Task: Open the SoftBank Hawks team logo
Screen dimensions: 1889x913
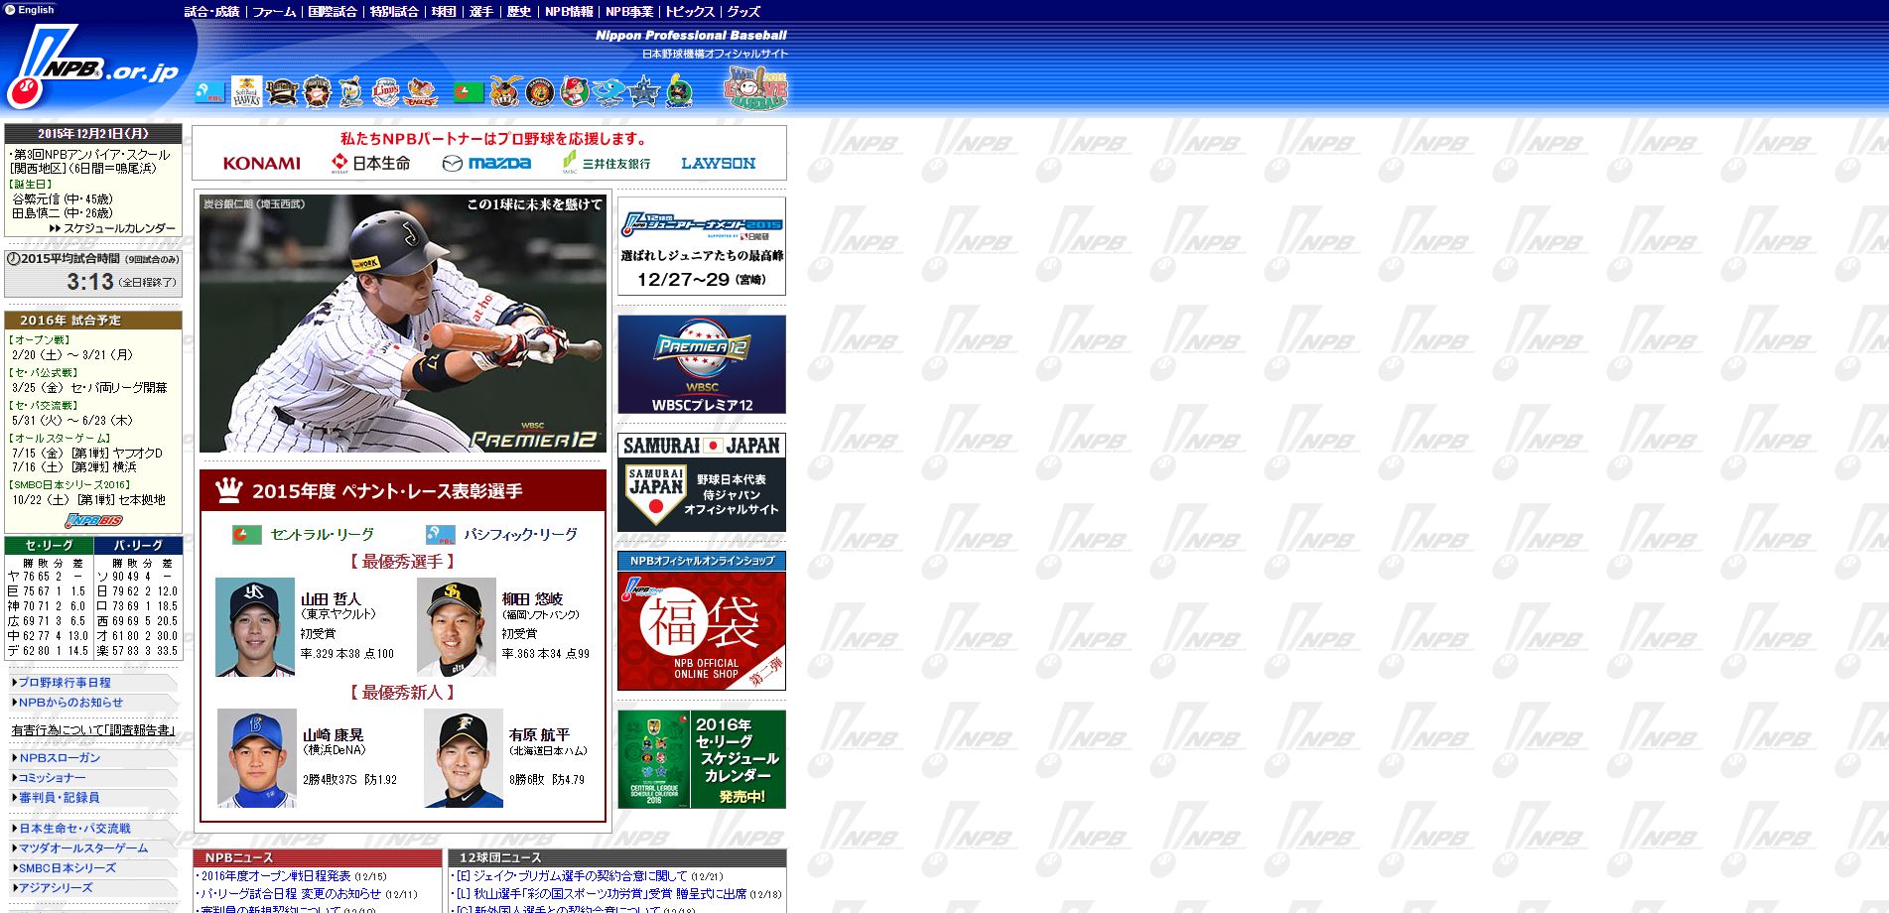Action: (x=246, y=91)
